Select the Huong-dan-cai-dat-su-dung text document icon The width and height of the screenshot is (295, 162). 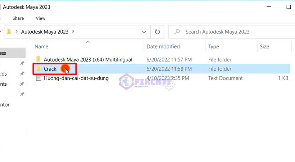38,78
